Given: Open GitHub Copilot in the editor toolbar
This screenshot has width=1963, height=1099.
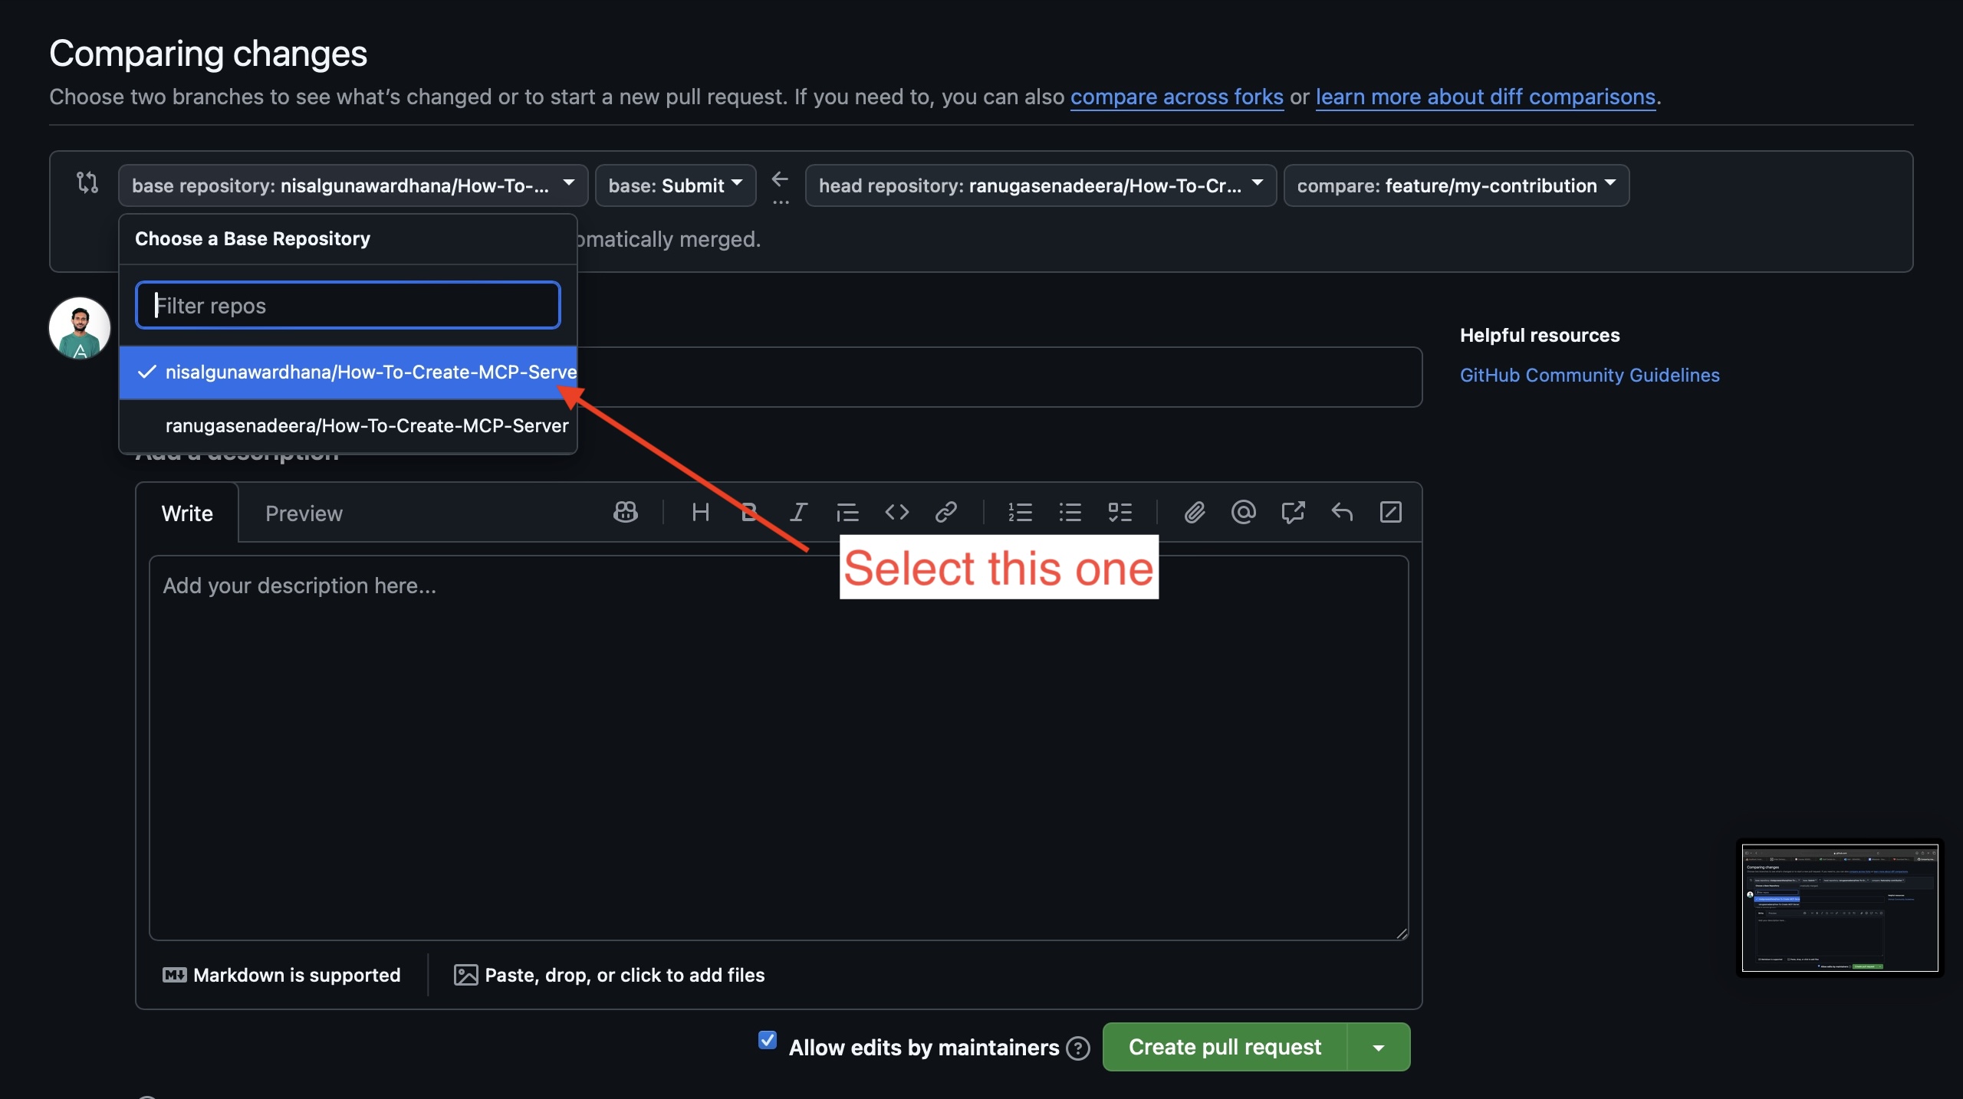Looking at the screenshot, I should [x=626, y=512].
